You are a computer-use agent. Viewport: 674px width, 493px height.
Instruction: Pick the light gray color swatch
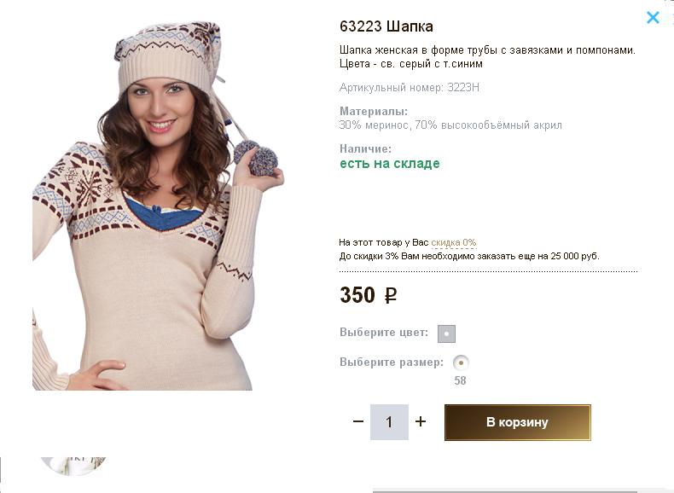(x=446, y=333)
